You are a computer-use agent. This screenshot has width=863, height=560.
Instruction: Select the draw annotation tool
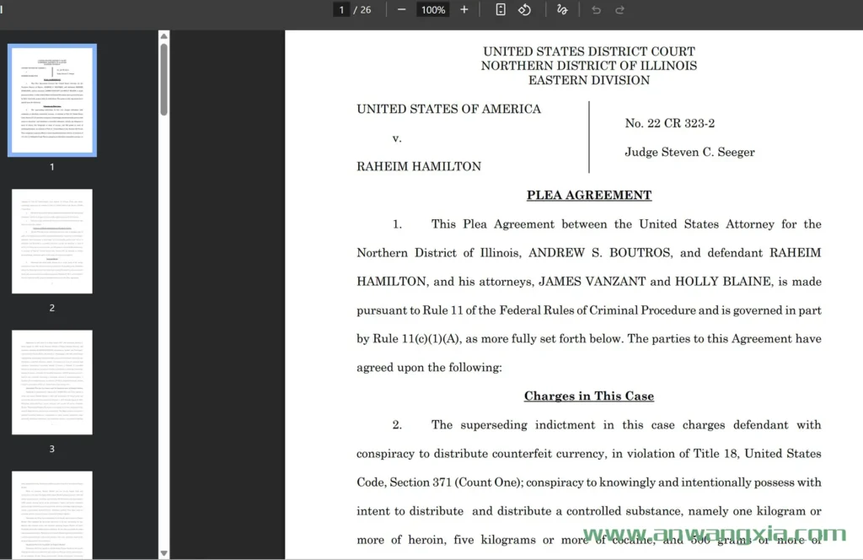coord(562,10)
